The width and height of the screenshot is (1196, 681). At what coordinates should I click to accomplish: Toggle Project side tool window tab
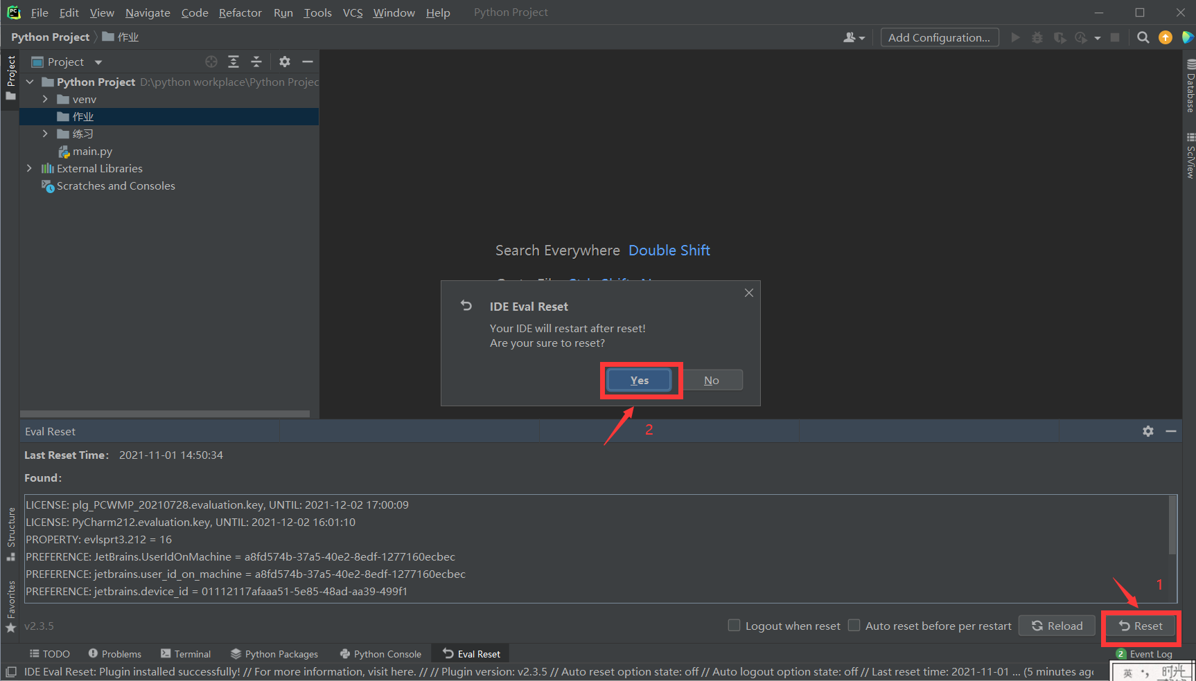[x=11, y=78]
